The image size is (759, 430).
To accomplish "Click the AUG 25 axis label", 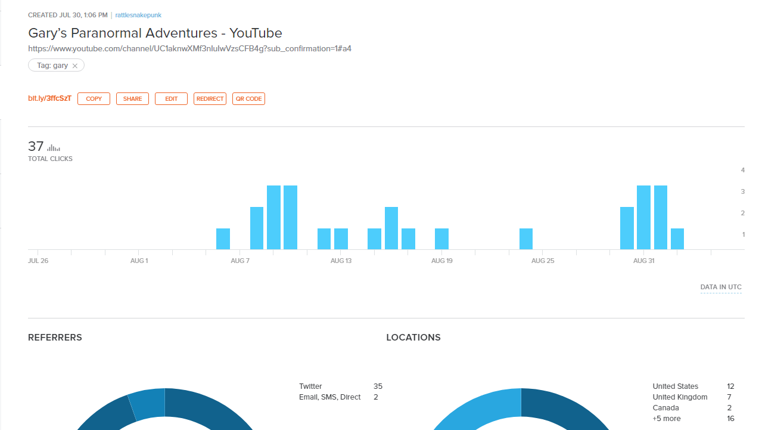I will [543, 261].
